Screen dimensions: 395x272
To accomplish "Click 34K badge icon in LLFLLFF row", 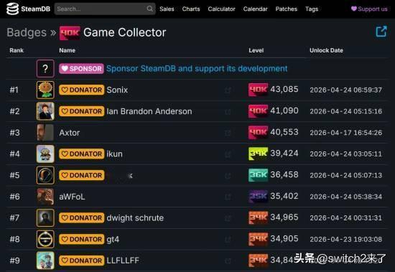I will (x=258, y=261).
